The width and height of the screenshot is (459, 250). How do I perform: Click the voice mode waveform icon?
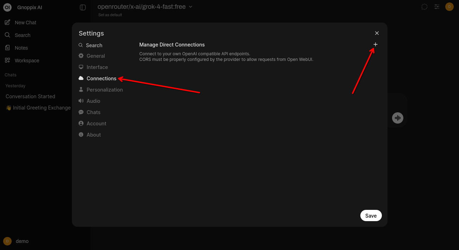coord(398,118)
